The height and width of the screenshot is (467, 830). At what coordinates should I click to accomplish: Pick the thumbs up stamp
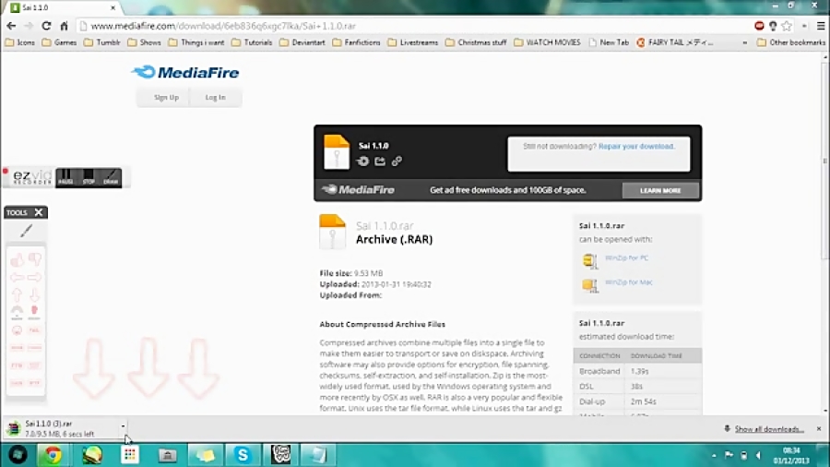click(17, 259)
